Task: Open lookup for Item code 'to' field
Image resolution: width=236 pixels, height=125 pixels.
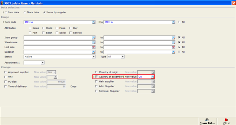Action: pos(174,22)
